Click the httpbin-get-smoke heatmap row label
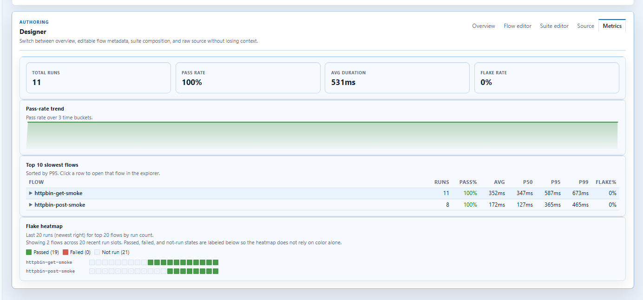The image size is (643, 300). [x=49, y=262]
